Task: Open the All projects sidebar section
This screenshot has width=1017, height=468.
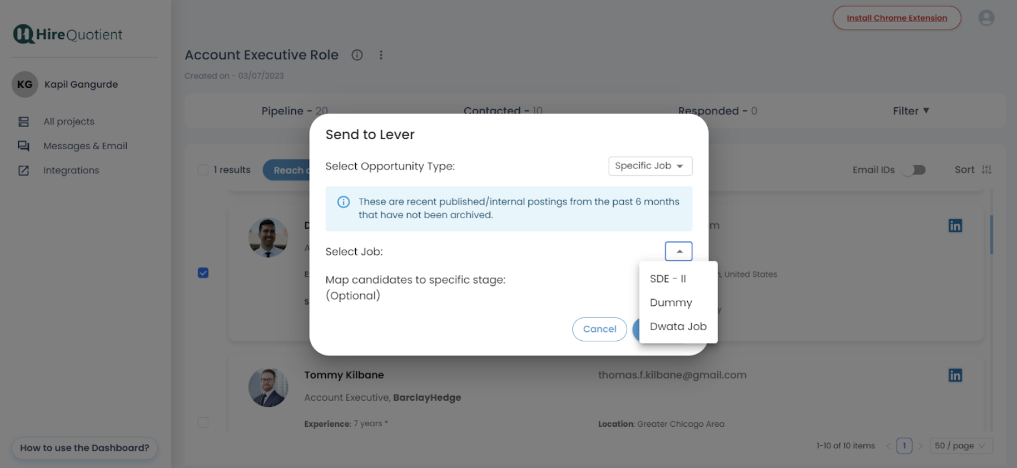Action: click(68, 121)
